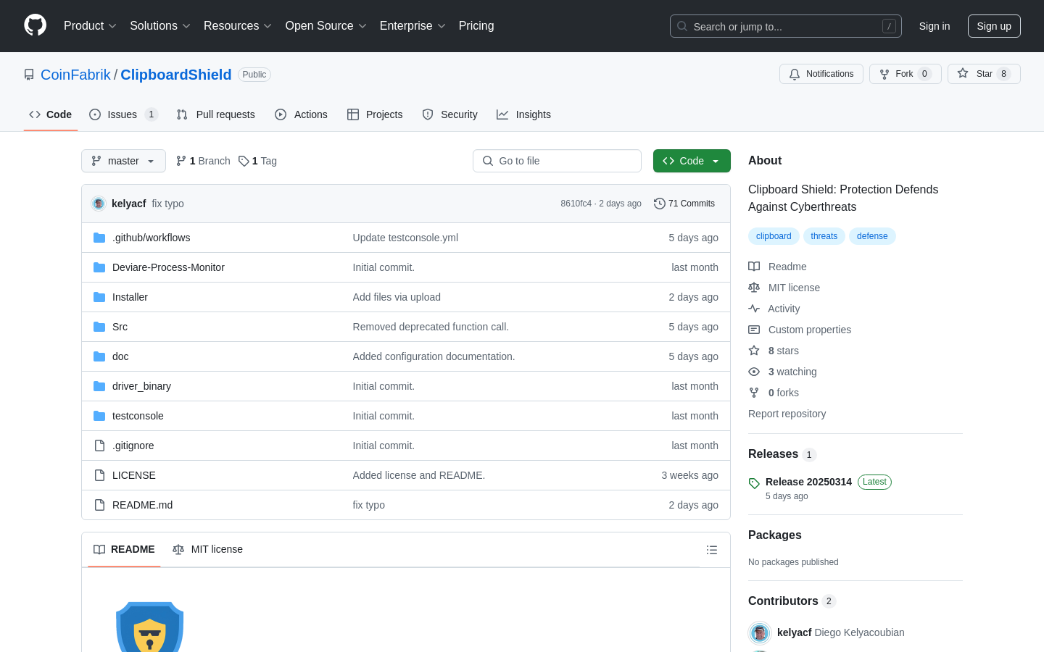This screenshot has width=1044, height=652.
Task: Click the repository icon before CoinFabrik
Action: [29, 75]
